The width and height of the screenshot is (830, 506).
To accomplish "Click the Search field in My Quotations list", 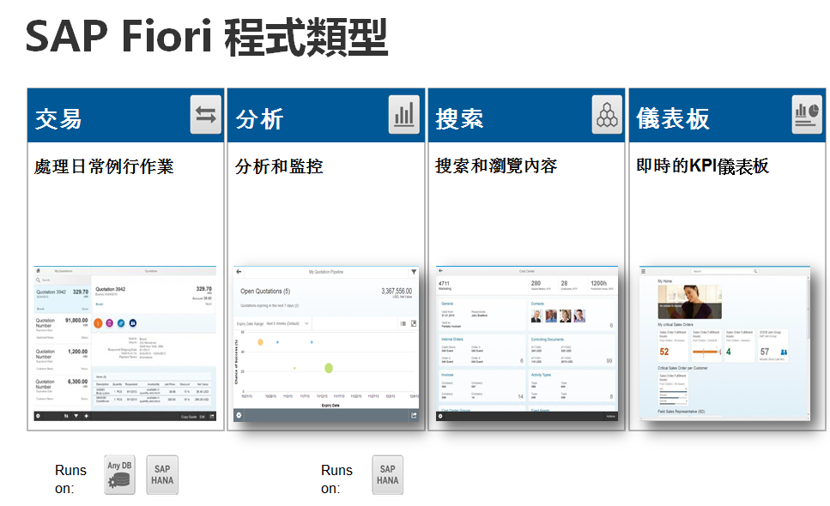I will point(63,280).
